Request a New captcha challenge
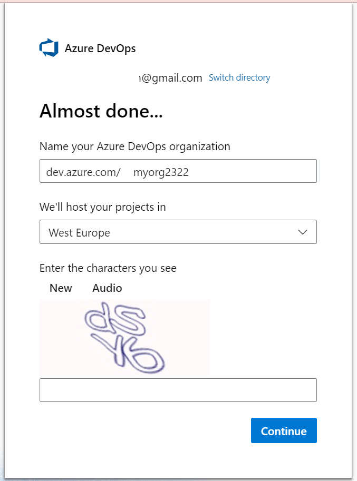Viewport: 357px width, 481px height. [61, 288]
